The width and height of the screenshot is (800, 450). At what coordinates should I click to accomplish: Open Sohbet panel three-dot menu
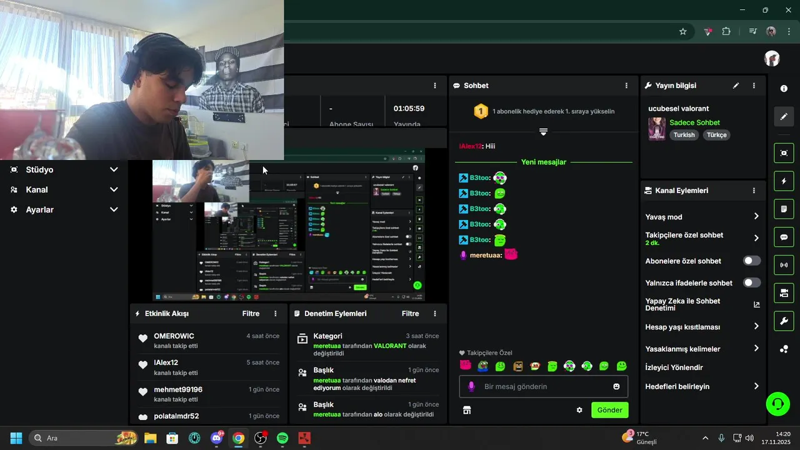626,86
